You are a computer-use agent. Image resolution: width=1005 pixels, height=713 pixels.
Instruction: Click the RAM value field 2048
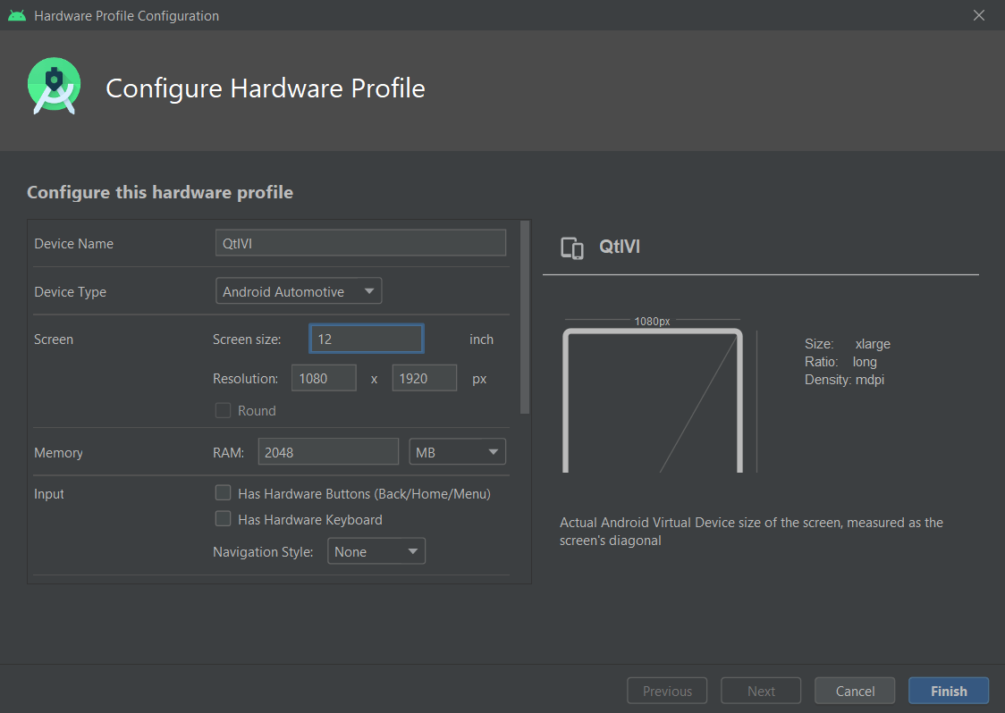[x=328, y=452]
